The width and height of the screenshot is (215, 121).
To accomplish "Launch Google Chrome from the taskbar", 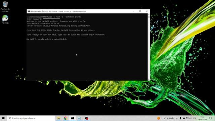I will point(66,118).
